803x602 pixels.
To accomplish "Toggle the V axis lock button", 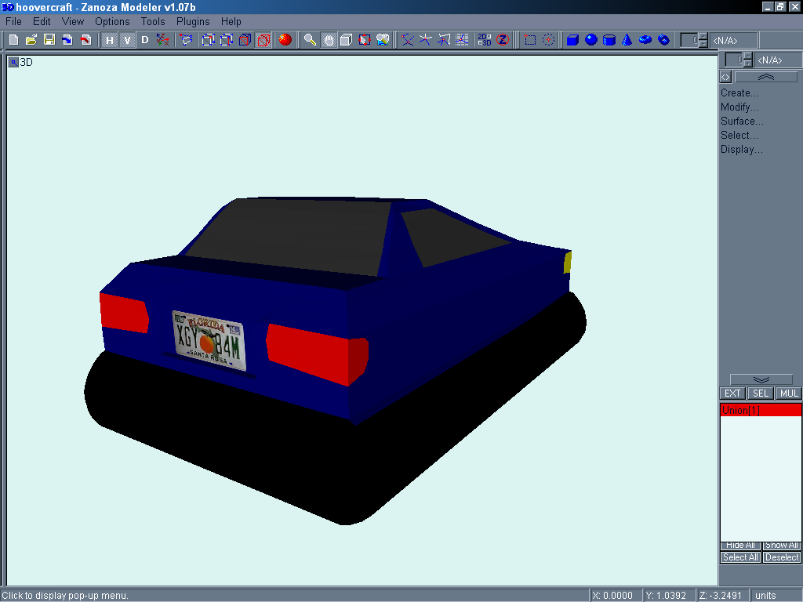I will tap(127, 39).
